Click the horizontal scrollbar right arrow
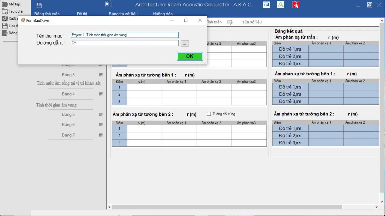Screen dimensions: 385x216 pyautogui.click(x=377, y=207)
